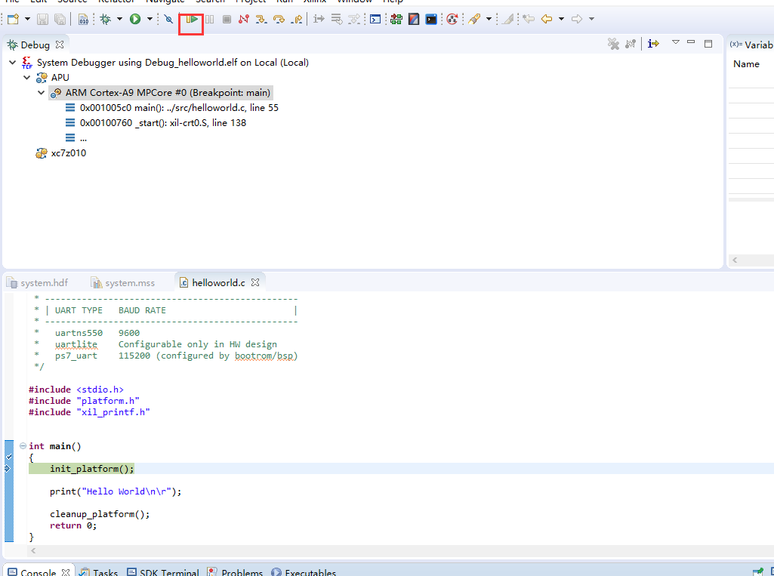774x576 pixels.
Task: Open the New dropdown arrow
Action: [27, 19]
